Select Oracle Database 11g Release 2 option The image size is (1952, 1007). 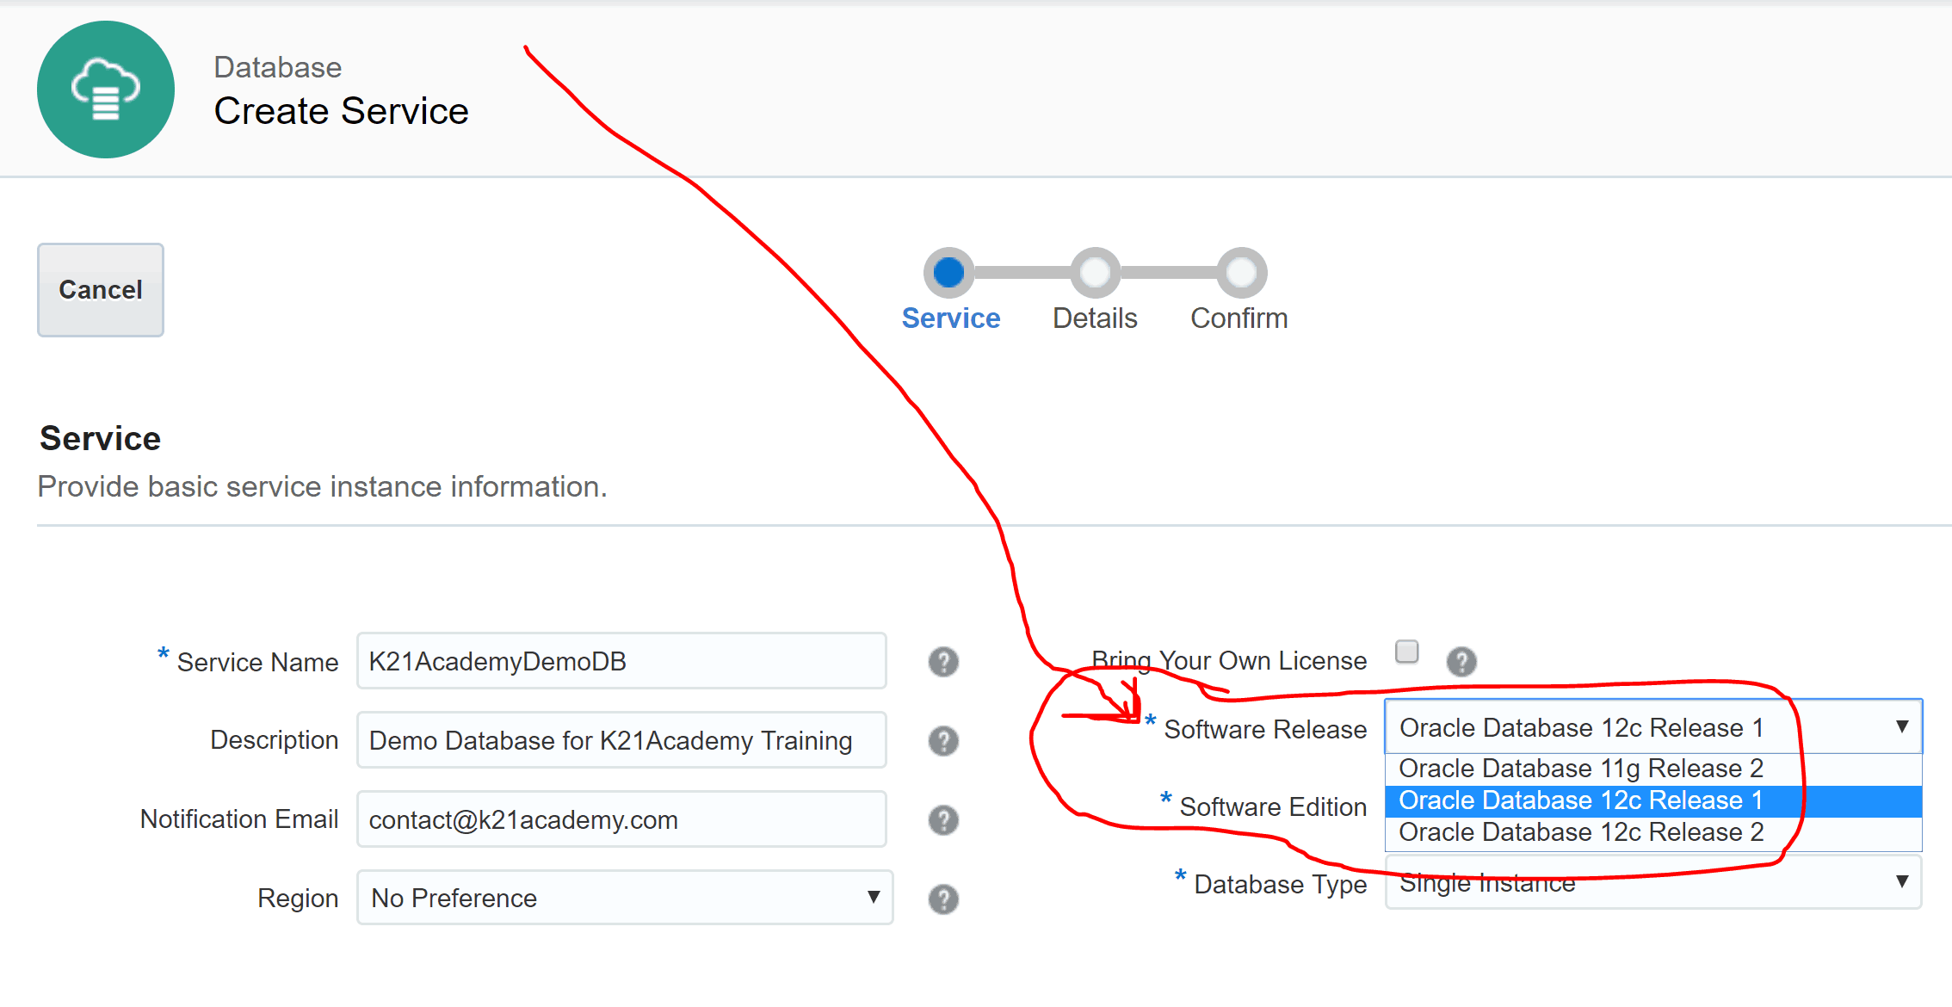pyautogui.click(x=1581, y=768)
